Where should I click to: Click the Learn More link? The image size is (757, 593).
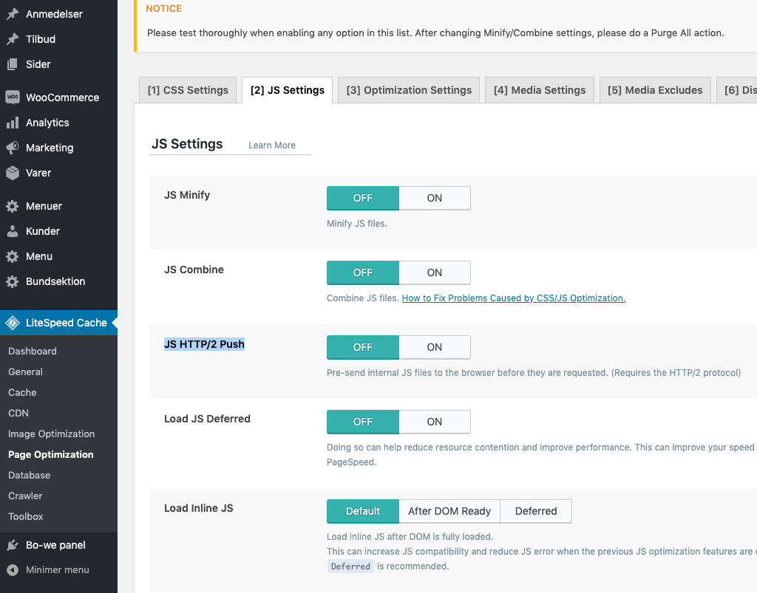click(274, 145)
